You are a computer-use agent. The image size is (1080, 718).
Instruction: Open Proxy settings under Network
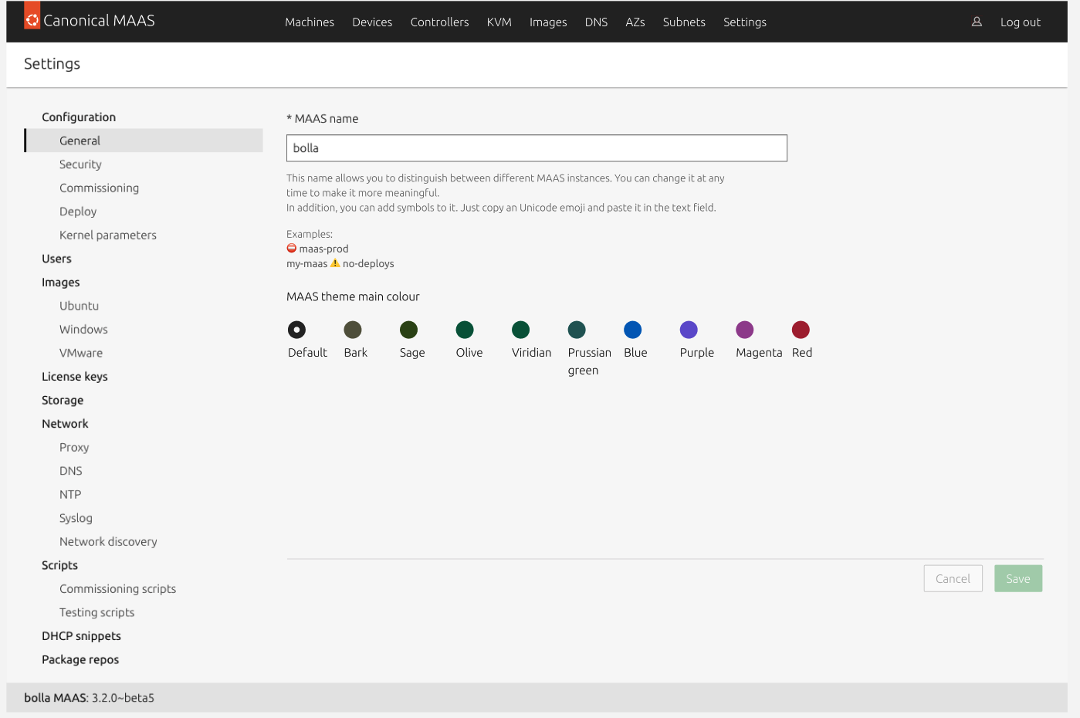point(74,448)
